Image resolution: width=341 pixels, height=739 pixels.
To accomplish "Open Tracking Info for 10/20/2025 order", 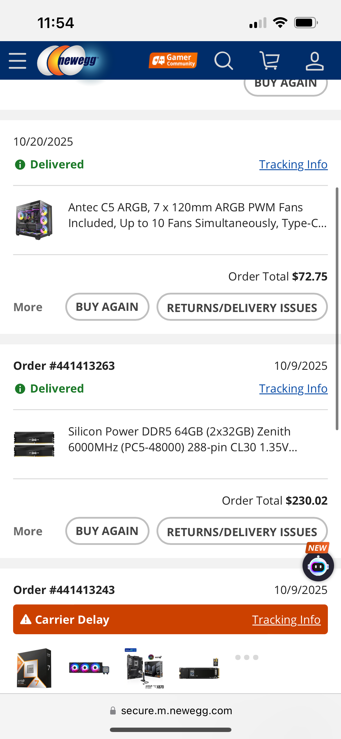I will pyautogui.click(x=293, y=165).
